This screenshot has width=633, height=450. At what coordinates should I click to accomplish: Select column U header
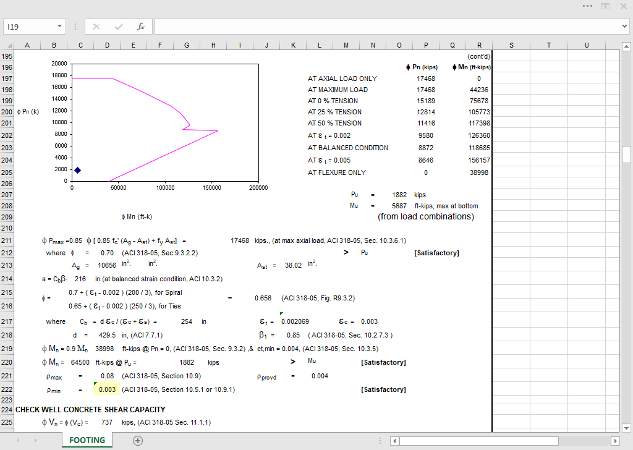[x=587, y=45]
